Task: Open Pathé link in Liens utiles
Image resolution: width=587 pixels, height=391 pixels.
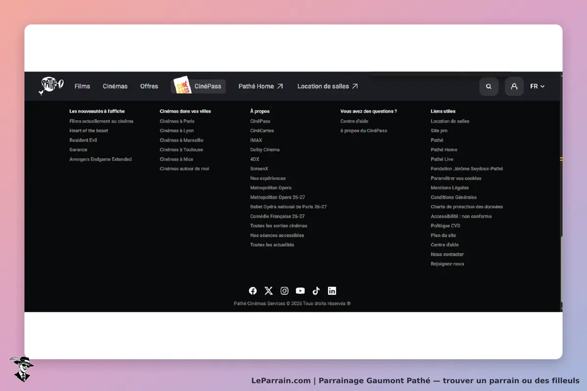Action: click(x=437, y=140)
